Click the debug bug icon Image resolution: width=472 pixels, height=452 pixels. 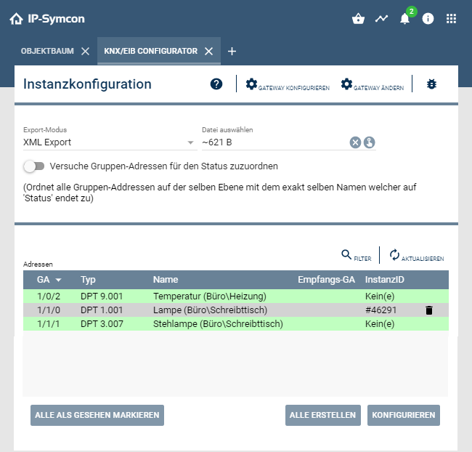431,84
